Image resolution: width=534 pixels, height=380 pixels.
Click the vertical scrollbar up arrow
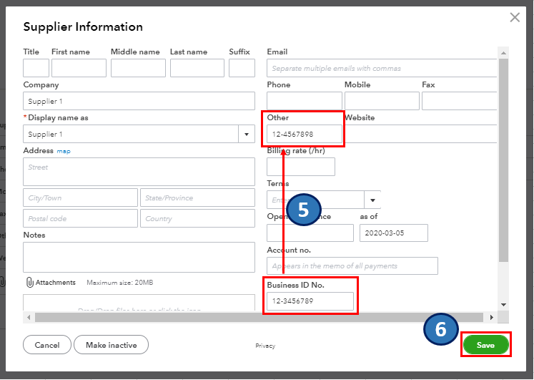(x=503, y=53)
